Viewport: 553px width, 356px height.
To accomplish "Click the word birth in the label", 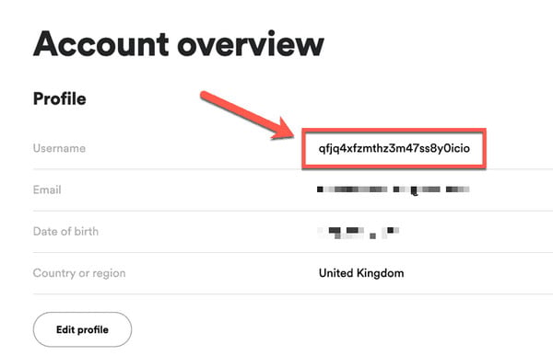I will pos(87,231).
